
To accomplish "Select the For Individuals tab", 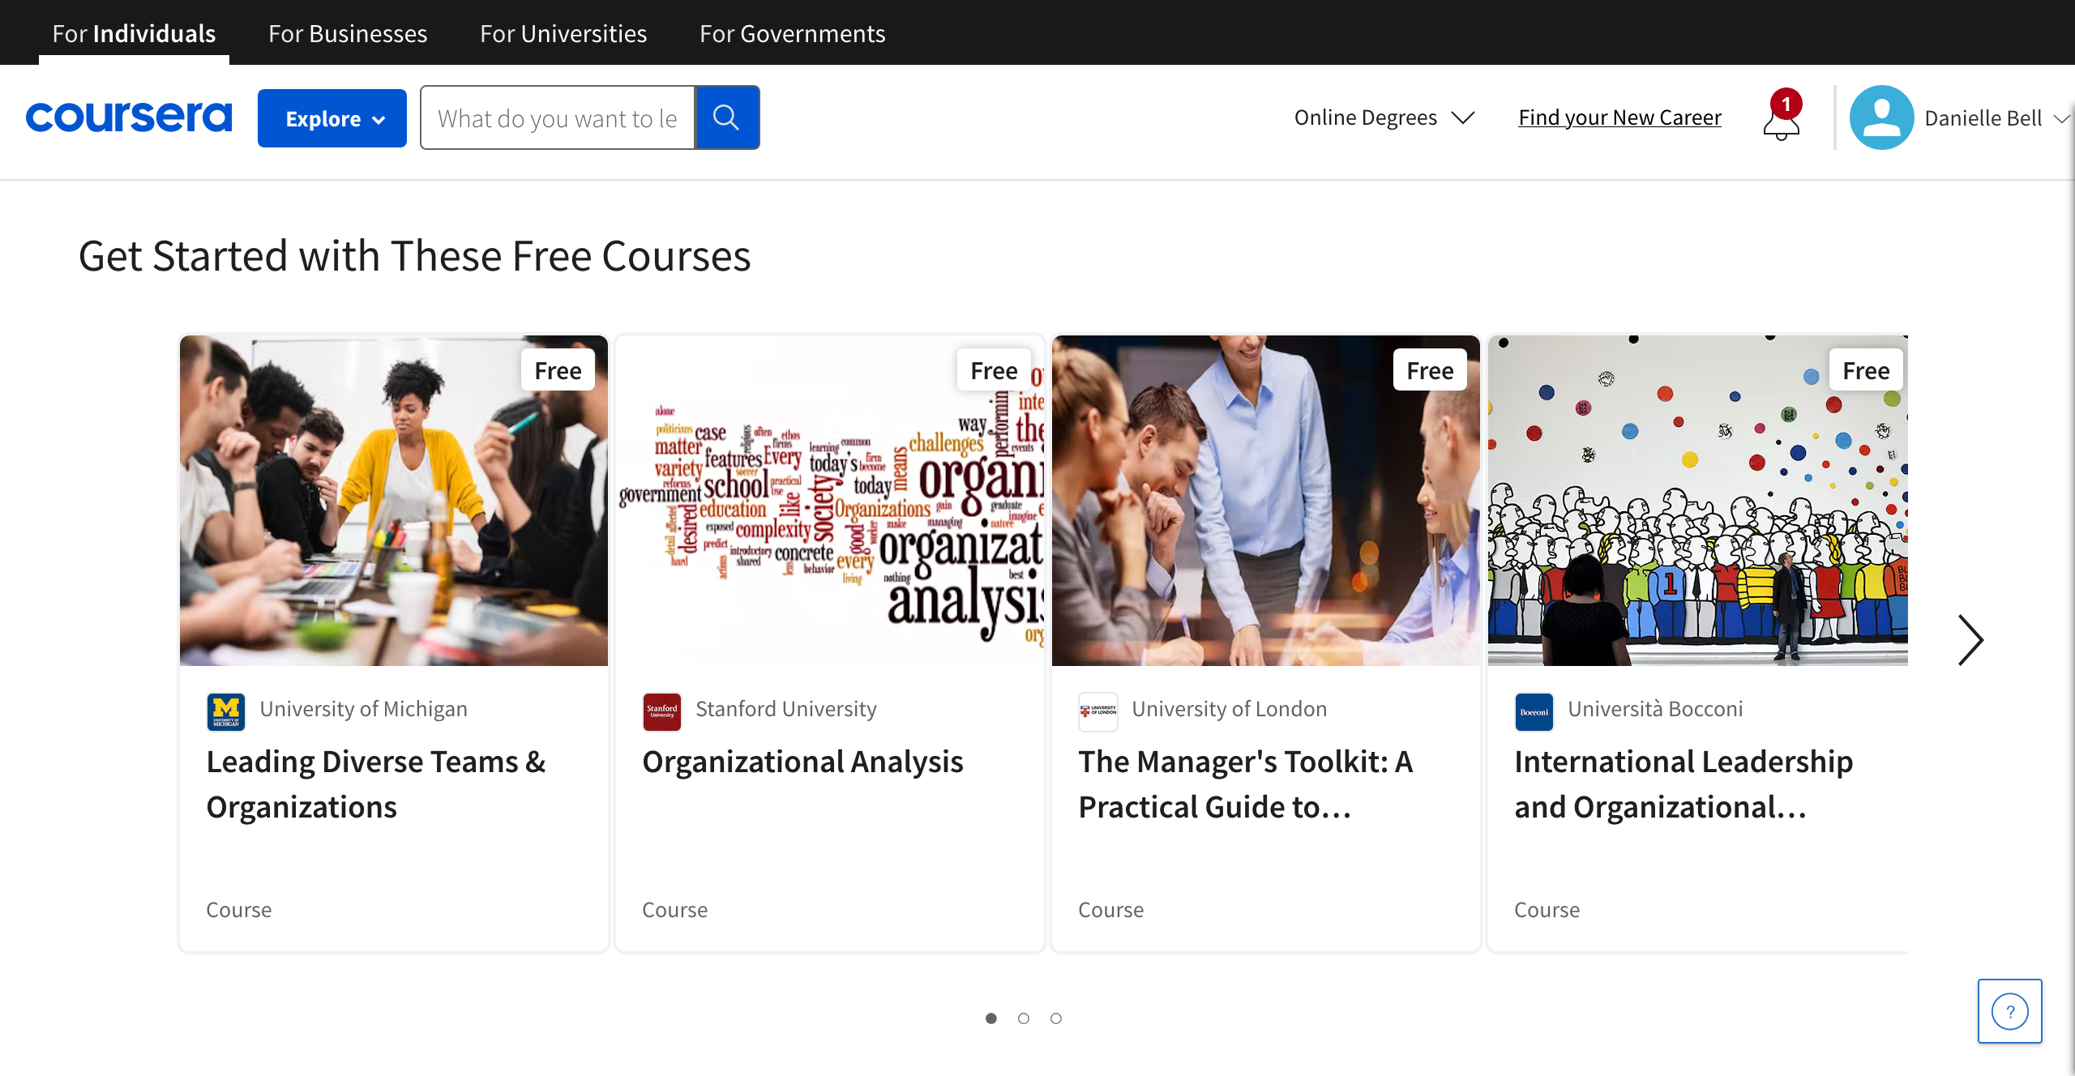I will (134, 33).
